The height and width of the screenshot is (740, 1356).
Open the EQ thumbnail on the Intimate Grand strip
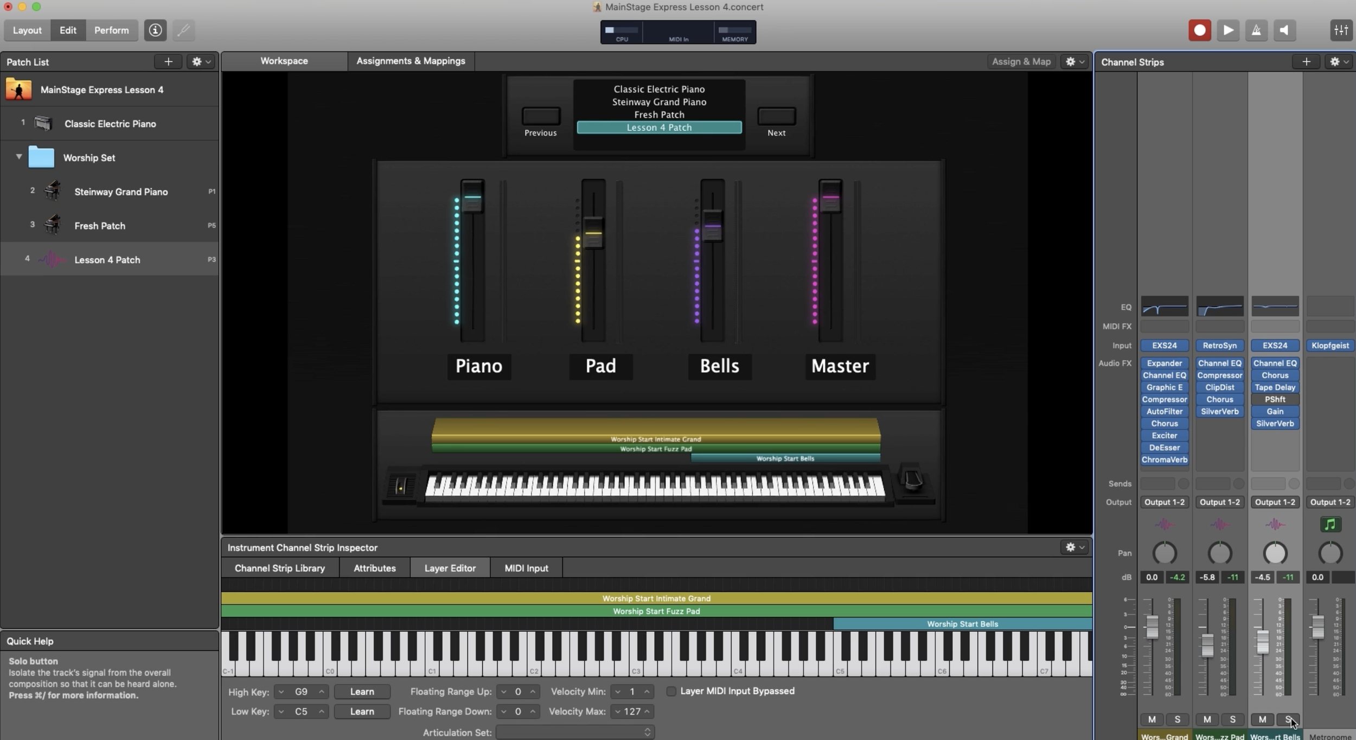click(x=1165, y=307)
